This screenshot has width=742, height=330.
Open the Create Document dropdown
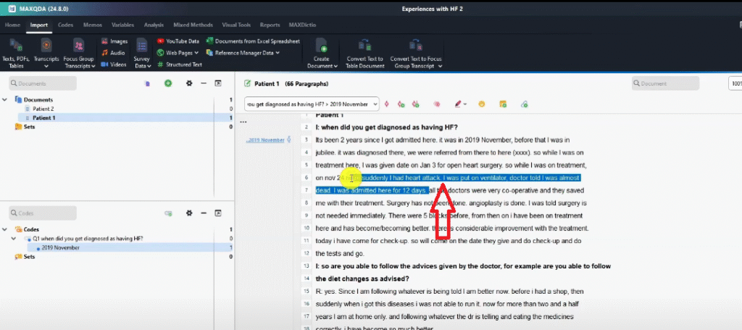click(322, 53)
